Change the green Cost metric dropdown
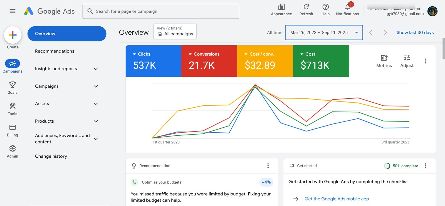 click(x=308, y=54)
